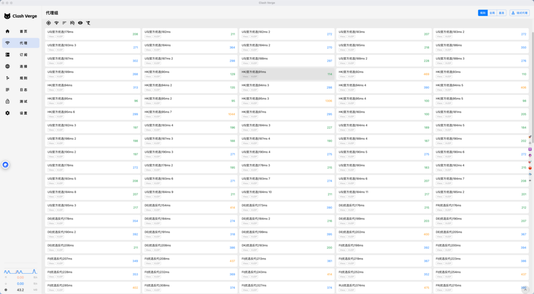The width and height of the screenshot is (534, 294).
Task: Toggle the eye icon to show proxy details
Action: pyautogui.click(x=80, y=23)
